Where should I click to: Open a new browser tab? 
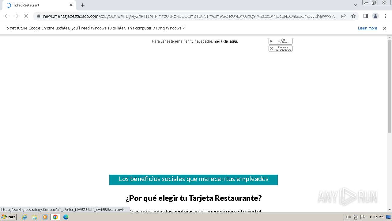tap(83, 5)
